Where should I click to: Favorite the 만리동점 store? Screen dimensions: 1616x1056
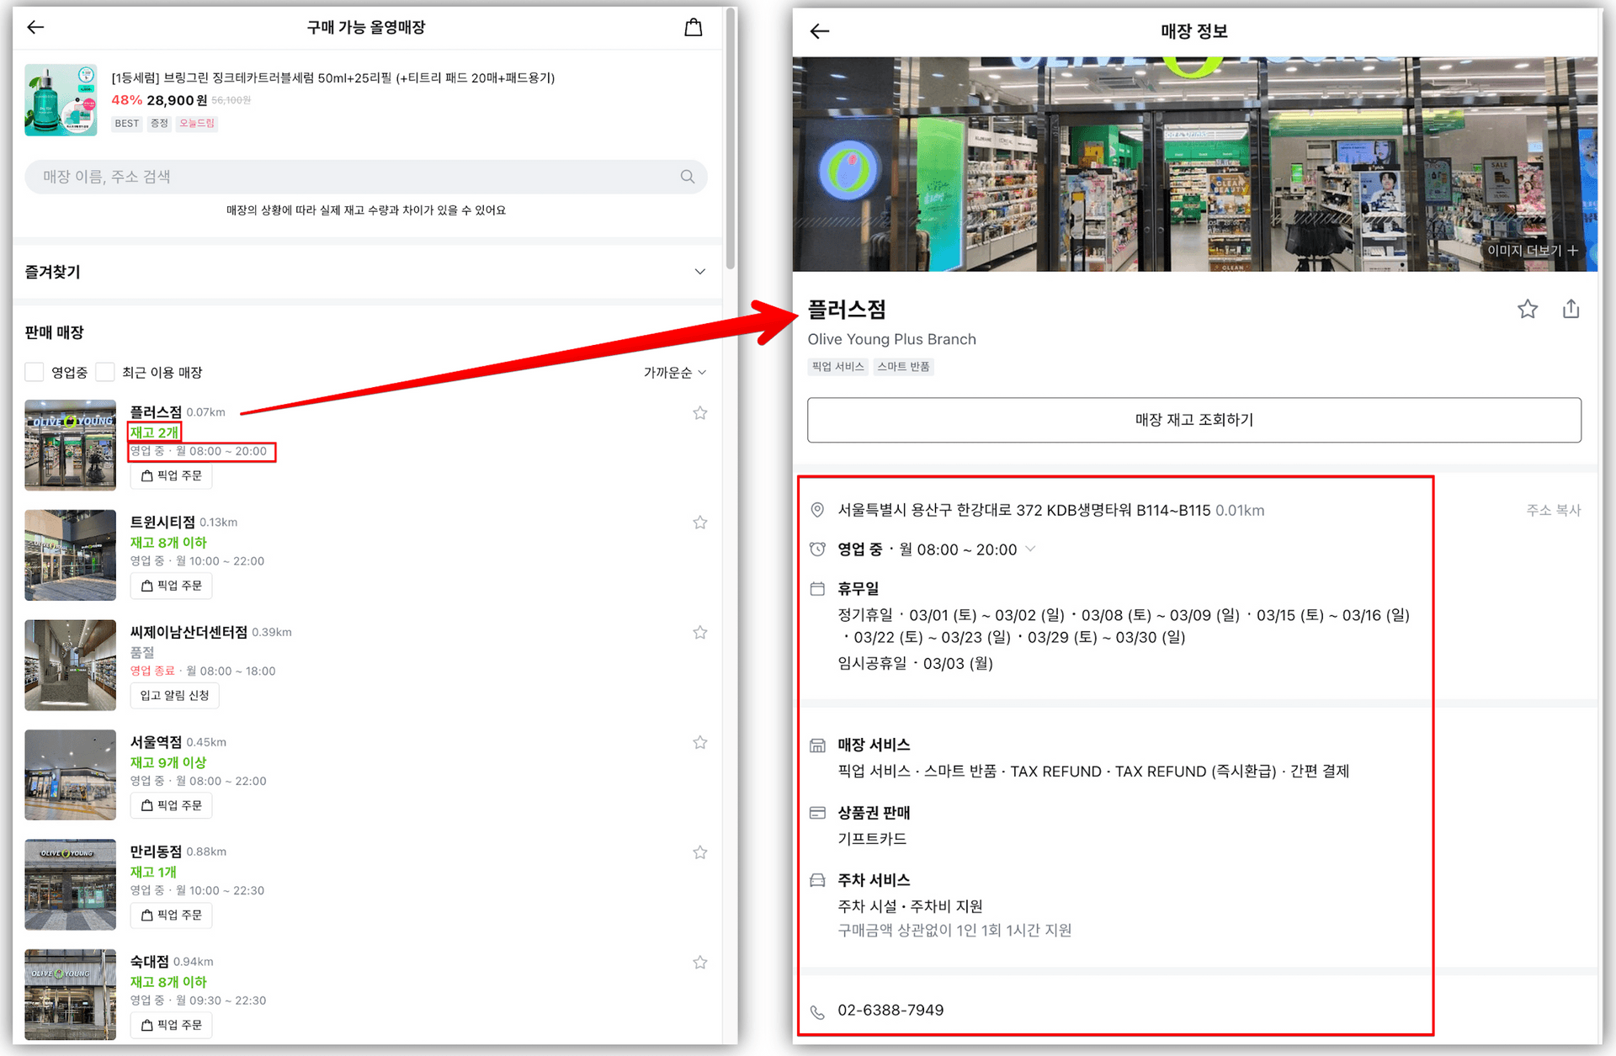click(699, 852)
